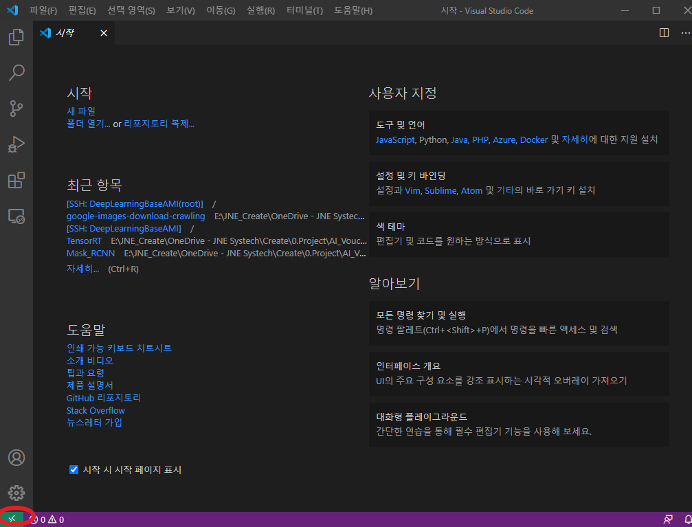The image size is (692, 527).
Task: Open the Manage gear icon
Action: tap(16, 493)
